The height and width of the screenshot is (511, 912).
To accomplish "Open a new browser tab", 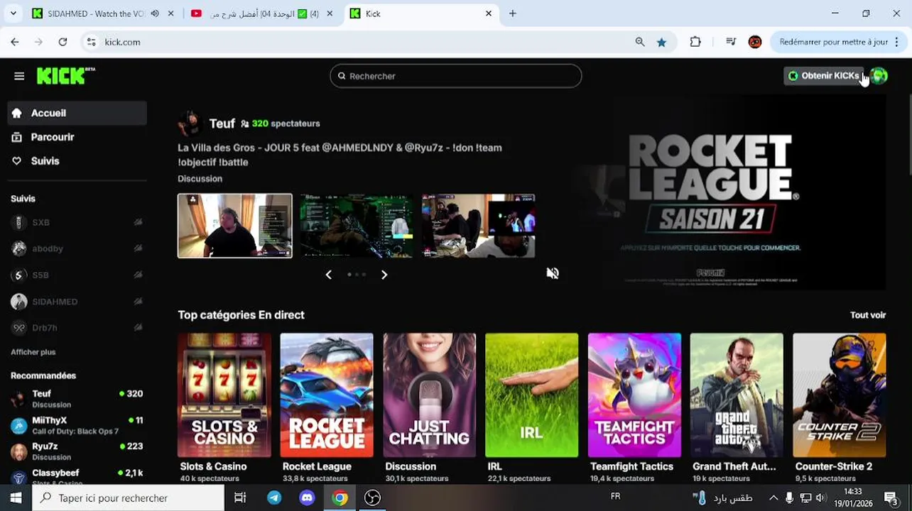I will click(512, 13).
